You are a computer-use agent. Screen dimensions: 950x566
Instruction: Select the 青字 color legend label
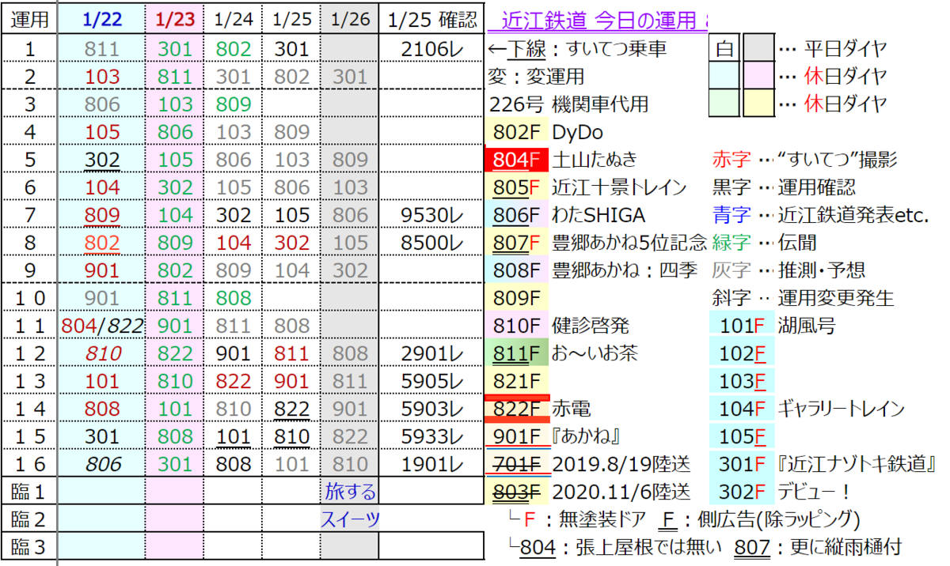[731, 215]
